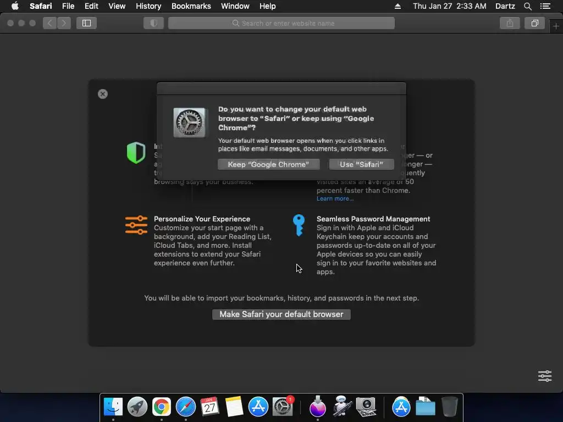Open the Applications folder in the Dock
Screen dimensions: 563x422
[x=401, y=407]
